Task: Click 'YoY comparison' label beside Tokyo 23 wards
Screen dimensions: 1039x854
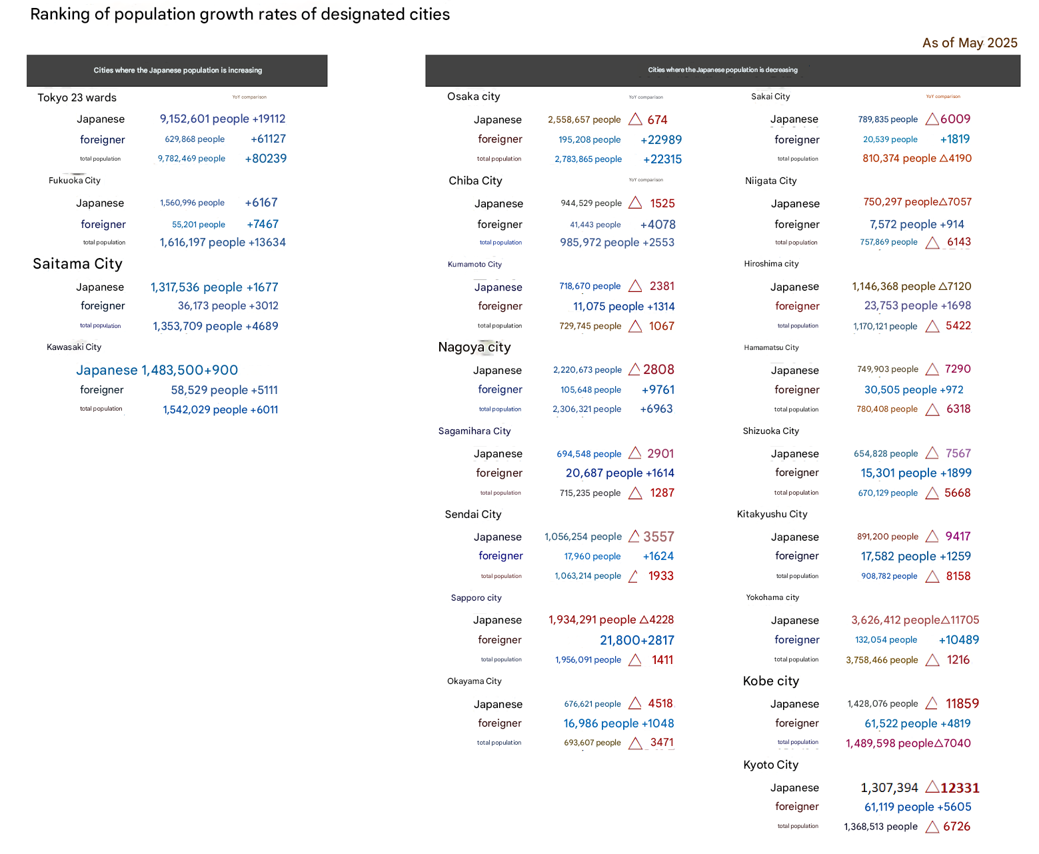Action: (x=249, y=97)
